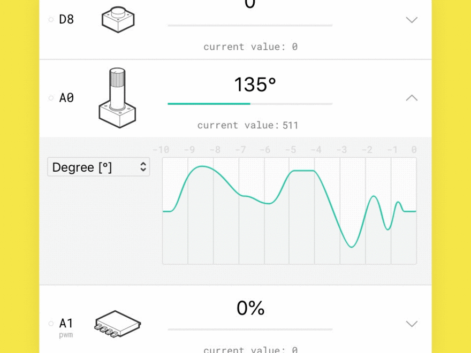Expand the D8 row chevron
Viewport: 471px width, 353px height.
[411, 20]
